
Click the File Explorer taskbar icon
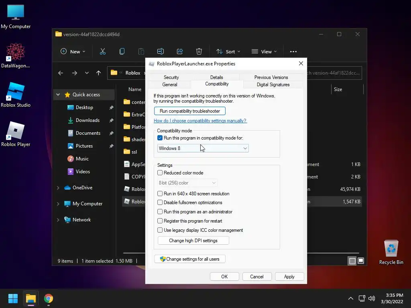(31, 298)
